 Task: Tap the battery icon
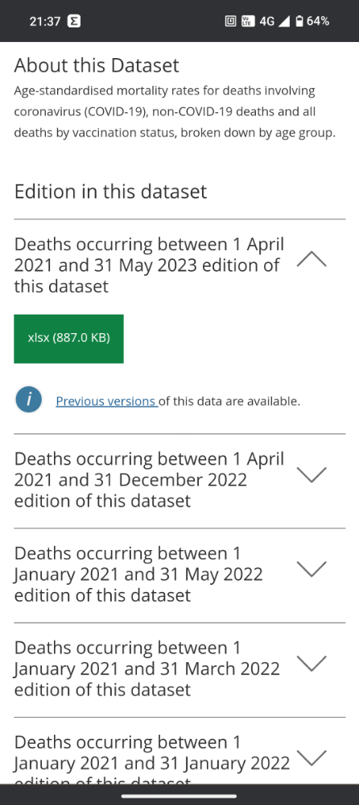pos(299,21)
